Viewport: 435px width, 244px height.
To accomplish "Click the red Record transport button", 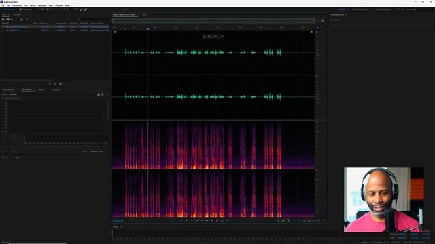I will click(x=217, y=220).
